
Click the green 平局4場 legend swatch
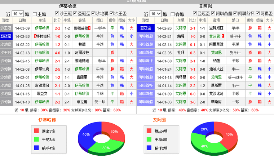click(149, 139)
